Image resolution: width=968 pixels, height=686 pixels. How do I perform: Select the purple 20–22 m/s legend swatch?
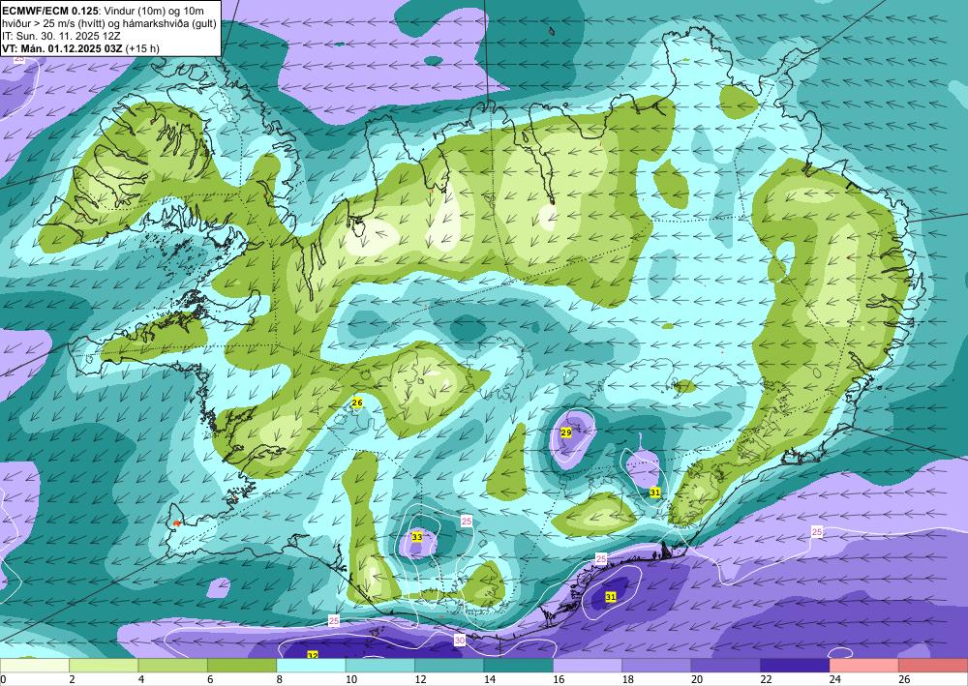726,666
